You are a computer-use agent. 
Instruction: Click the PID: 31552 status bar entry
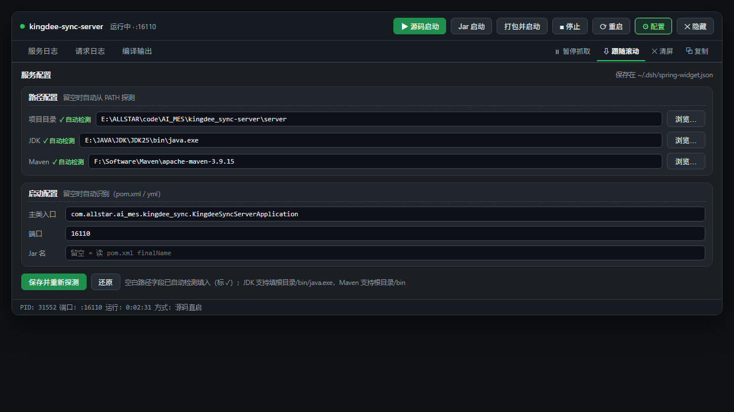click(x=38, y=307)
